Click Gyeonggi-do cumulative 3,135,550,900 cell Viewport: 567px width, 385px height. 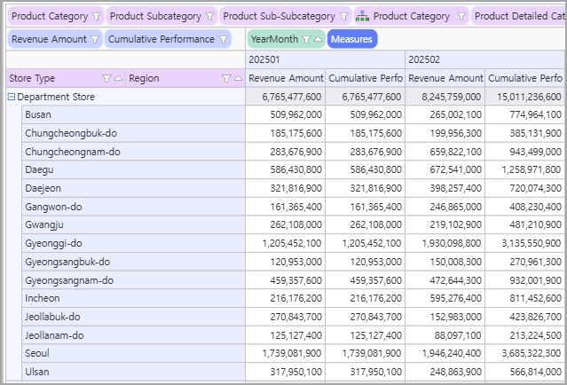tap(524, 243)
